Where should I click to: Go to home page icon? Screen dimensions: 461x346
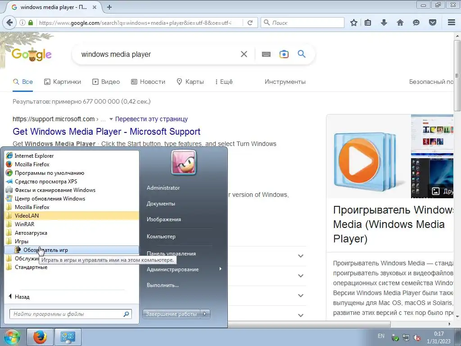[400, 23]
